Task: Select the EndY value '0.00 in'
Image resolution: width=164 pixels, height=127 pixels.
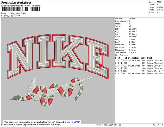Action: [x=132, y=42]
